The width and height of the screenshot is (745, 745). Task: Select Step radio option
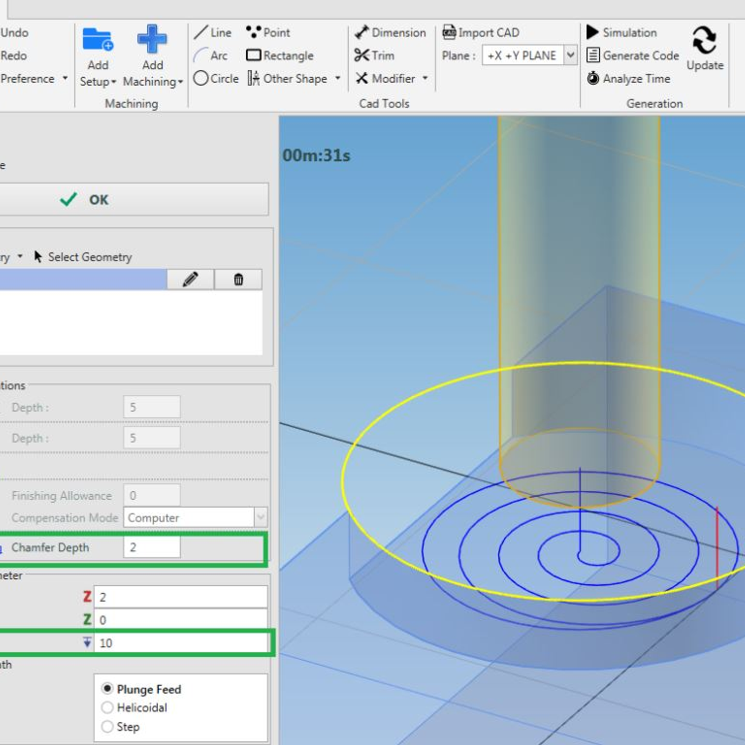point(107,726)
